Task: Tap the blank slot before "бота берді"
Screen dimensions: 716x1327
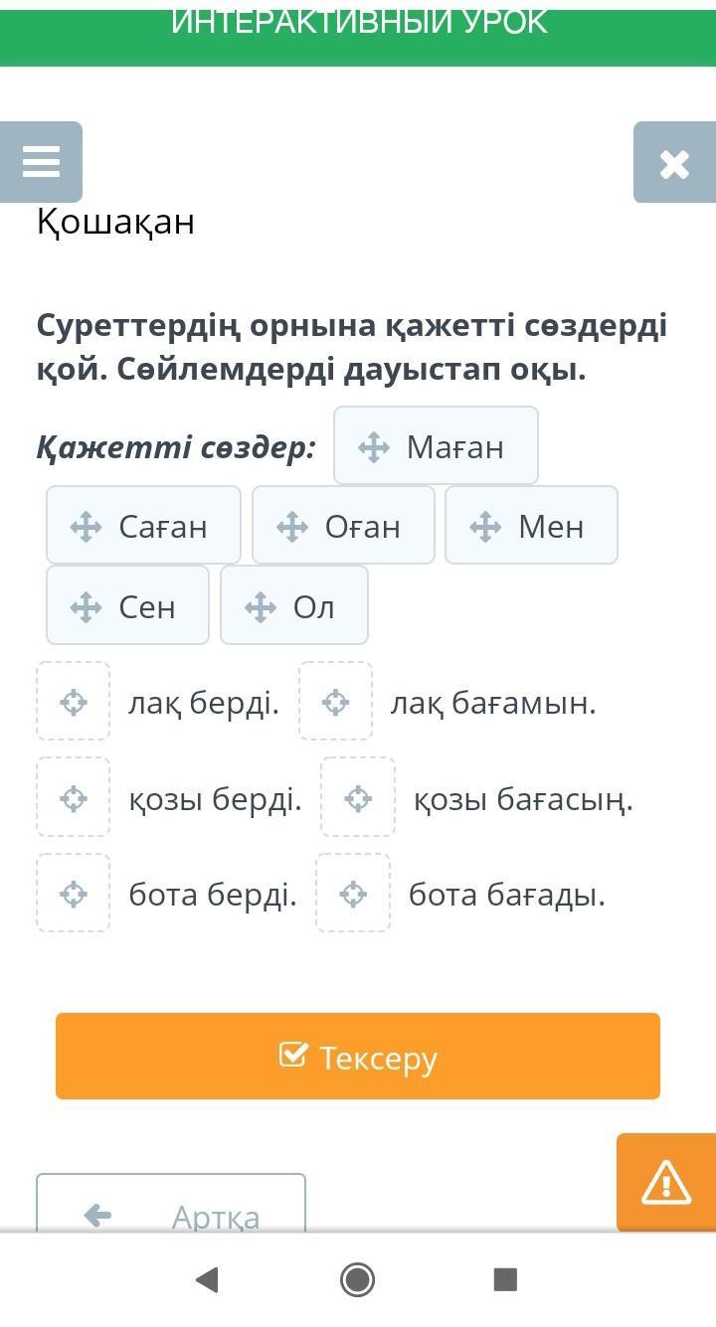Action: 74,894
